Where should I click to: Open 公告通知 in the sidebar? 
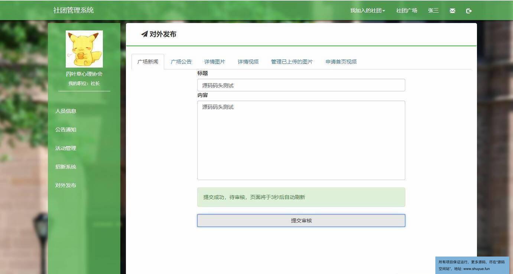[66, 130]
